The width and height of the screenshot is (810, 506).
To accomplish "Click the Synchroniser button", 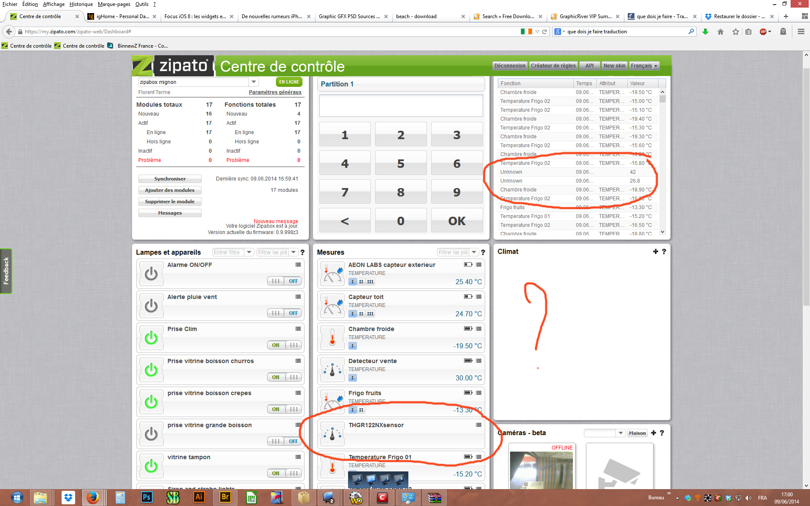I will [x=170, y=179].
